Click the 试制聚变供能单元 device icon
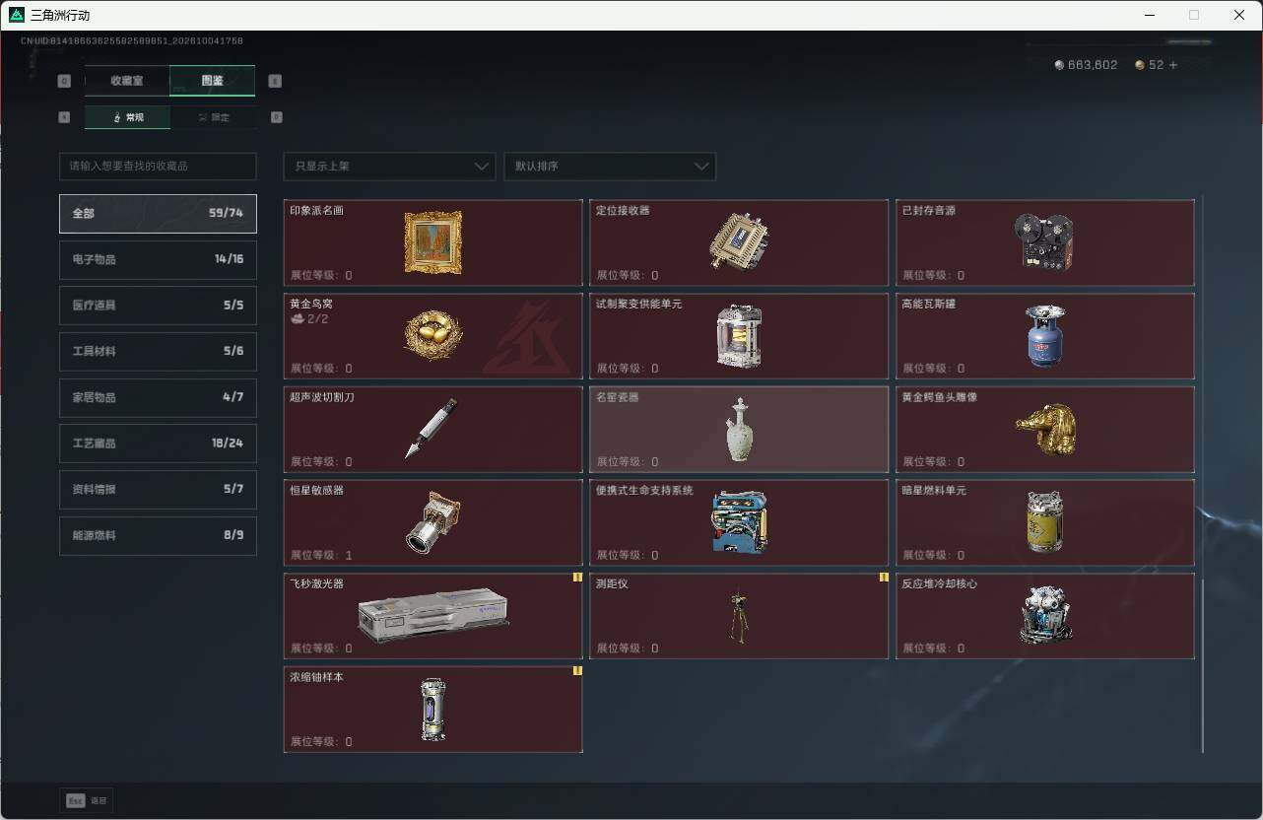Viewport: 1263px width, 820px height. (739, 336)
